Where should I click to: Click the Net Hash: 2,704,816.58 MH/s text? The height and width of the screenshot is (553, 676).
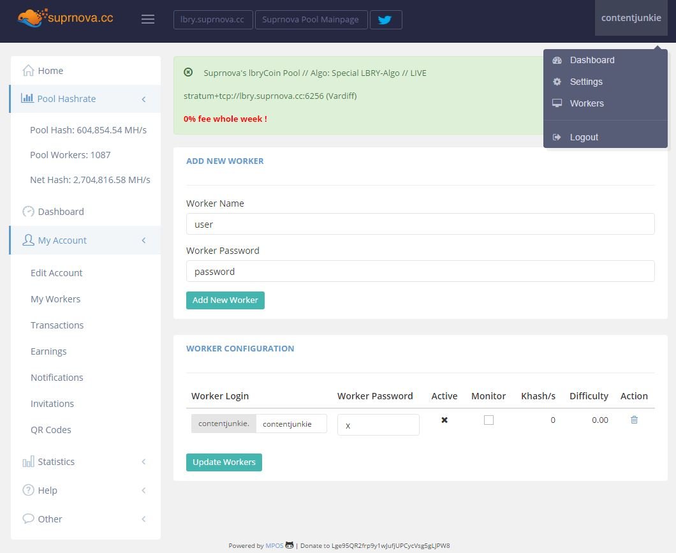tap(90, 180)
